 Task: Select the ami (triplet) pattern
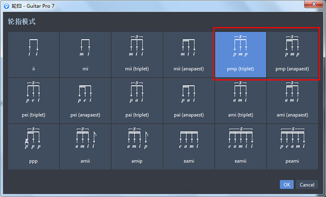click(240, 100)
